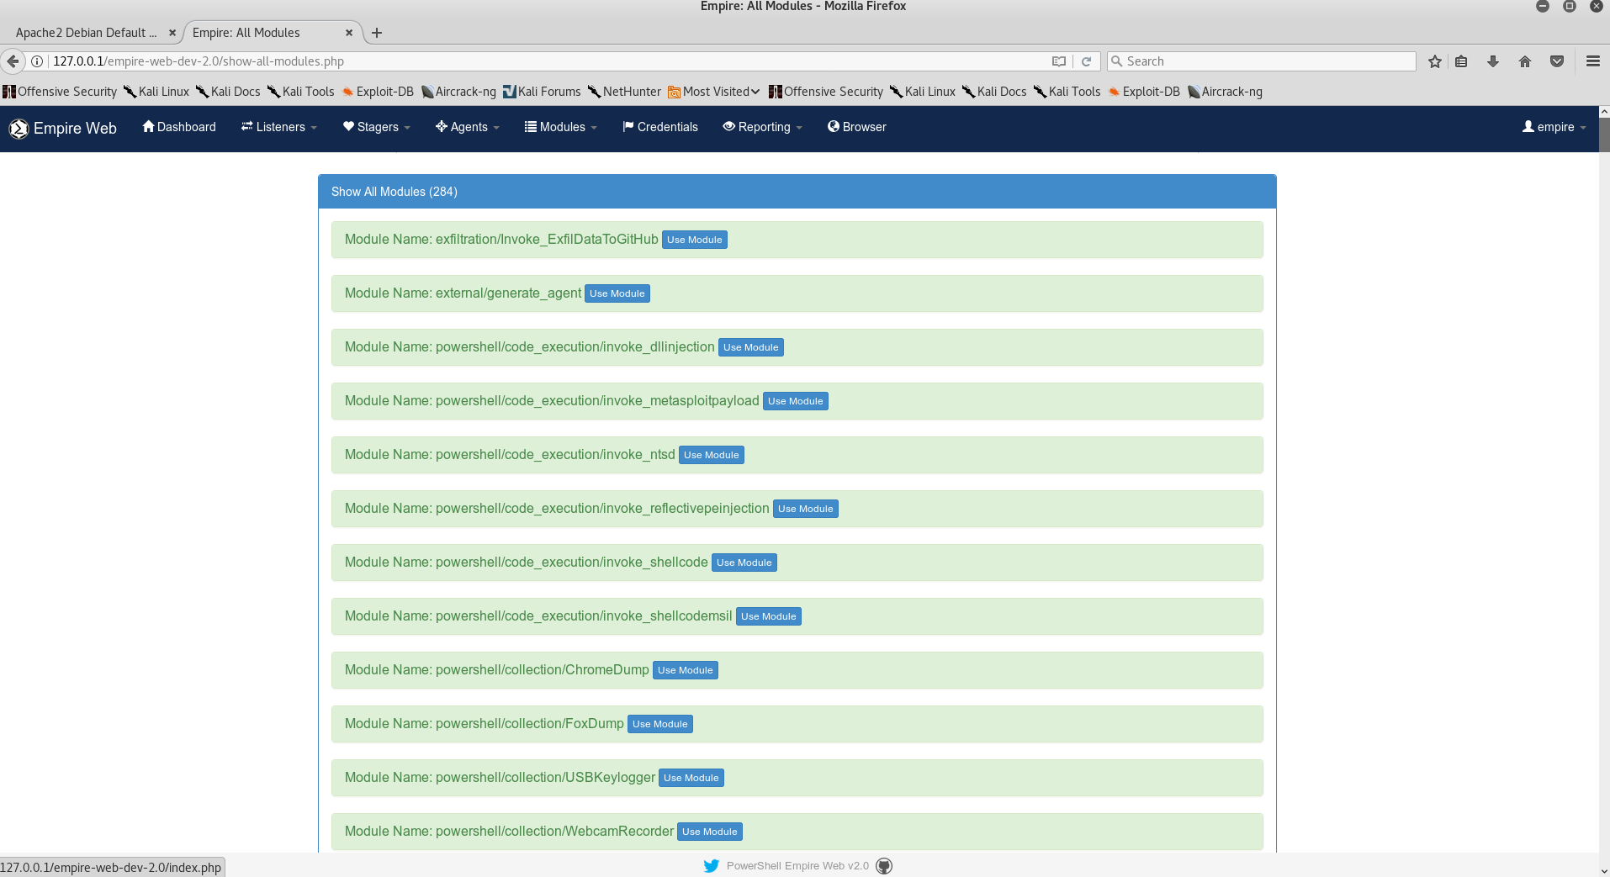Open the empire user dropdown
1610x877 pixels.
[x=1554, y=127]
